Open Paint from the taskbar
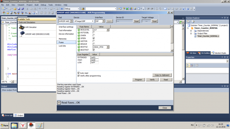 click(x=40, y=125)
